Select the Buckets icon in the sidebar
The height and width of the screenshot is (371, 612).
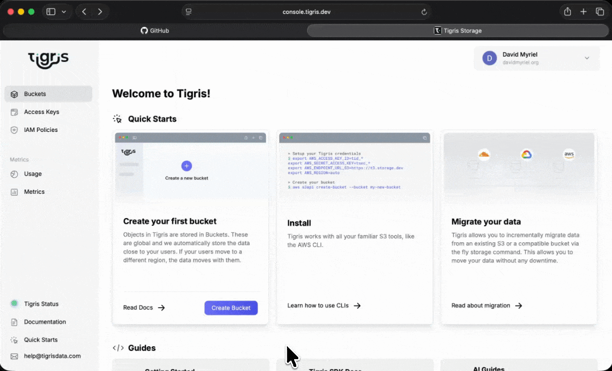(14, 94)
